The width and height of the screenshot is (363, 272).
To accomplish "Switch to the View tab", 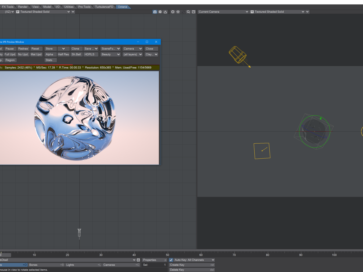I will point(35,7).
